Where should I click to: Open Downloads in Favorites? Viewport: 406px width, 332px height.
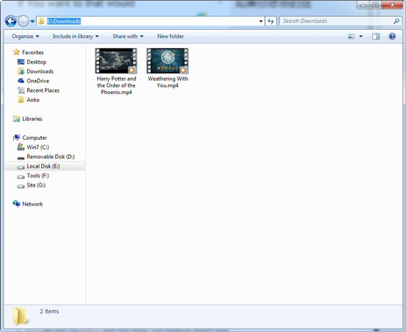pos(40,72)
